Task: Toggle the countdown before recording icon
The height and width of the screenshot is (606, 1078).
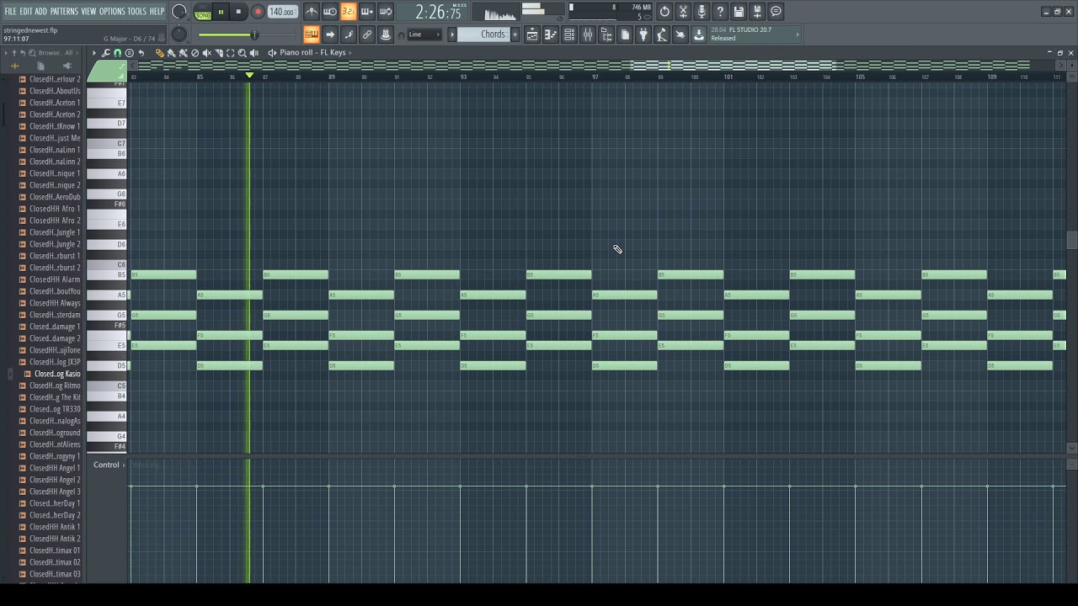Action: pos(349,12)
